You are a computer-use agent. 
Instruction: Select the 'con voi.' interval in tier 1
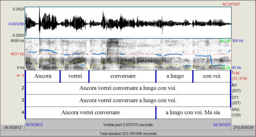(x=212, y=76)
